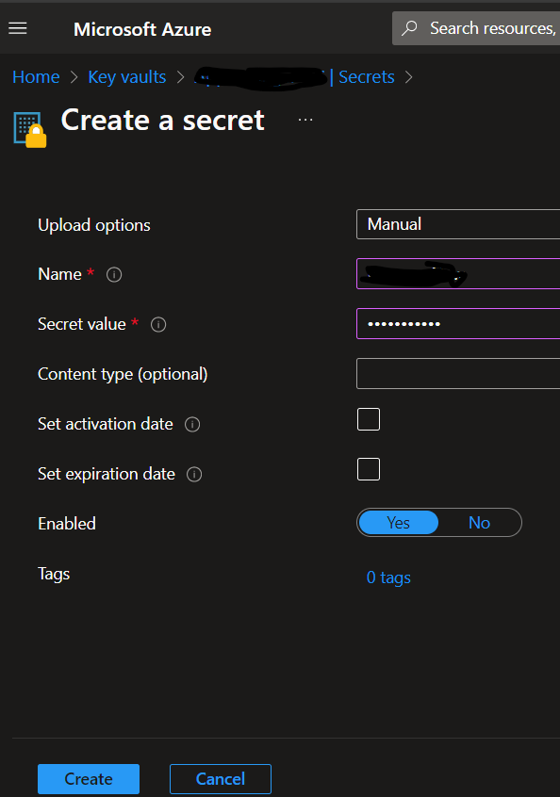Open the 0 tags link
The height and width of the screenshot is (797, 560).
click(388, 577)
